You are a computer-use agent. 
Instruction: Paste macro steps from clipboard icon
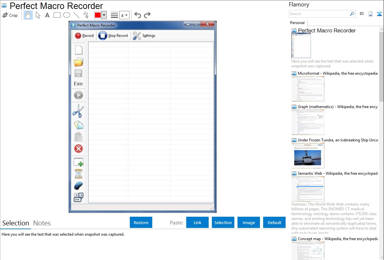pyautogui.click(x=78, y=137)
